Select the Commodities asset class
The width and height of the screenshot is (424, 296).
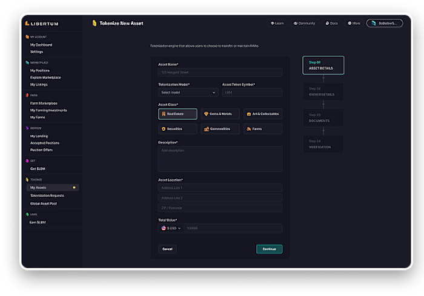coord(220,129)
